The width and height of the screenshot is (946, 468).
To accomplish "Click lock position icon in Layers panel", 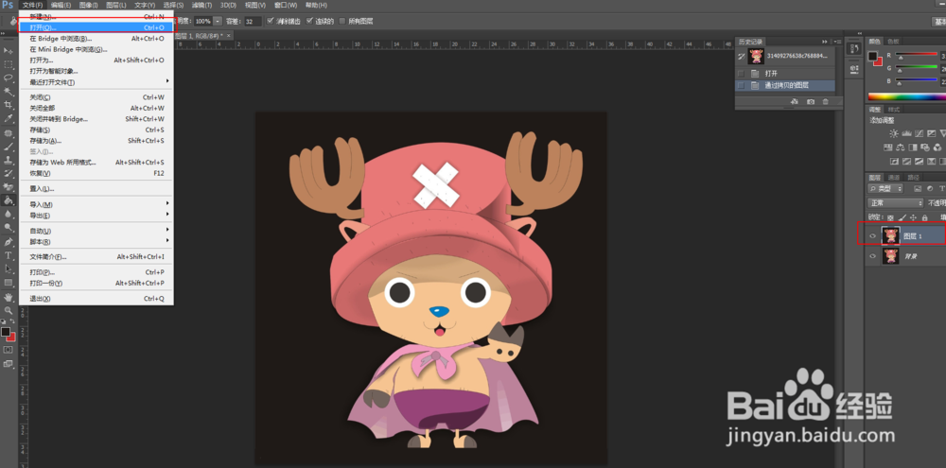I will coord(914,217).
